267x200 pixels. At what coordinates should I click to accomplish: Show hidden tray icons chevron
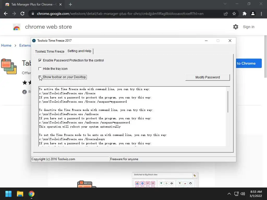(x=229, y=194)
